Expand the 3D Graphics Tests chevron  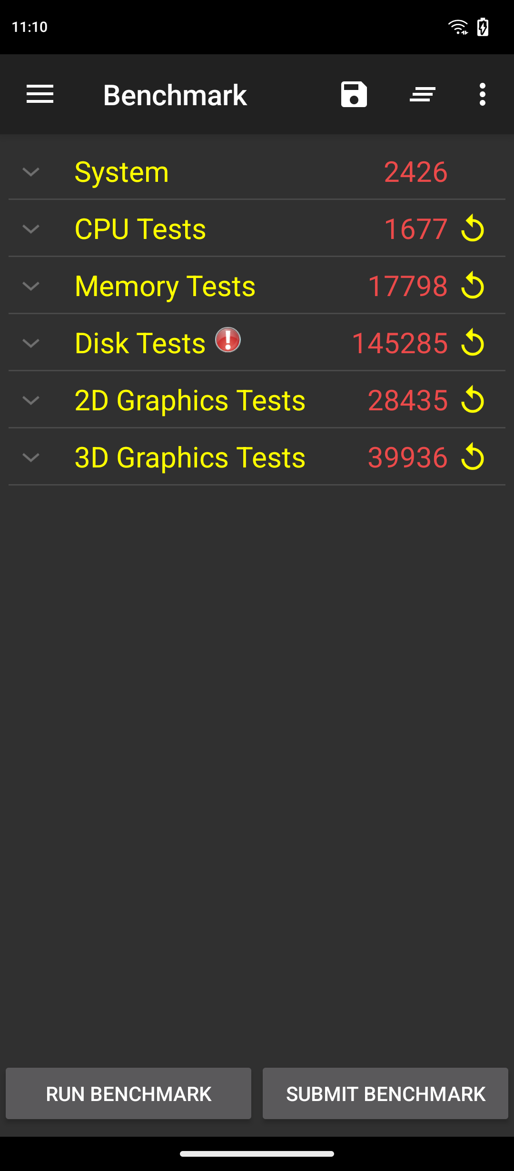click(31, 457)
